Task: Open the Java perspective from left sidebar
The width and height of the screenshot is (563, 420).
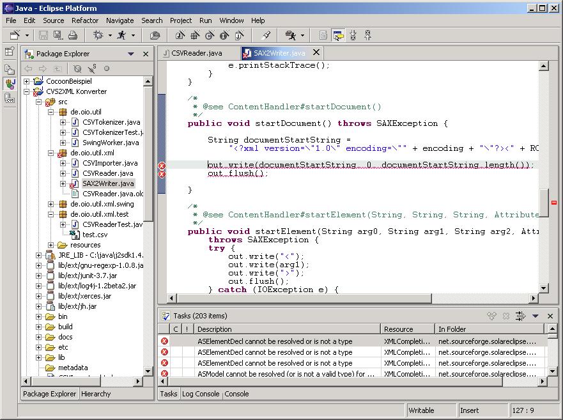Action: tap(10, 84)
